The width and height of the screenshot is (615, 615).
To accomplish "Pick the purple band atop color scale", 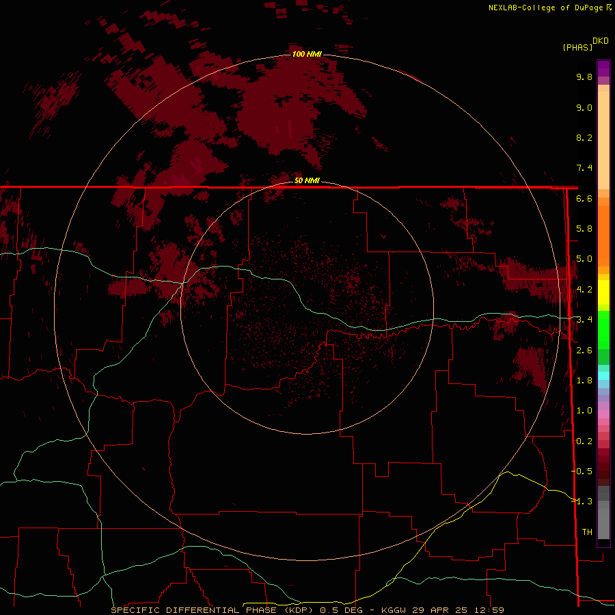I will (603, 68).
